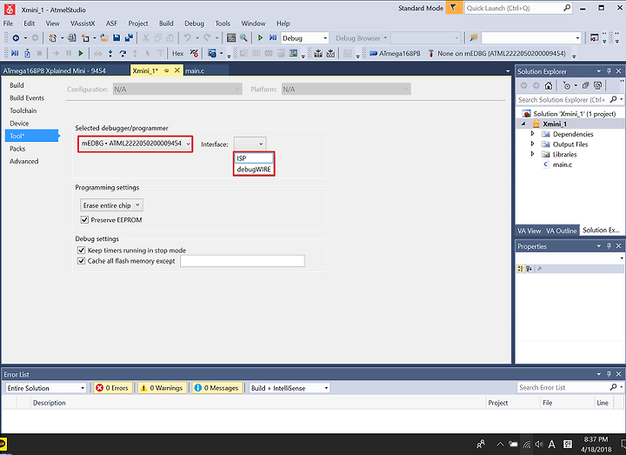Click the Open File folder icon
Image resolution: width=626 pixels, height=455 pixels.
pyautogui.click(x=104, y=38)
